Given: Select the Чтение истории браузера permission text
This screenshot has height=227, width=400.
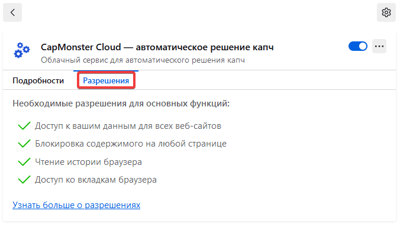Looking at the screenshot, I should pos(88,162).
